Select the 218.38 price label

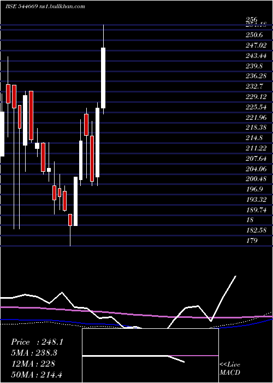coord(256,127)
